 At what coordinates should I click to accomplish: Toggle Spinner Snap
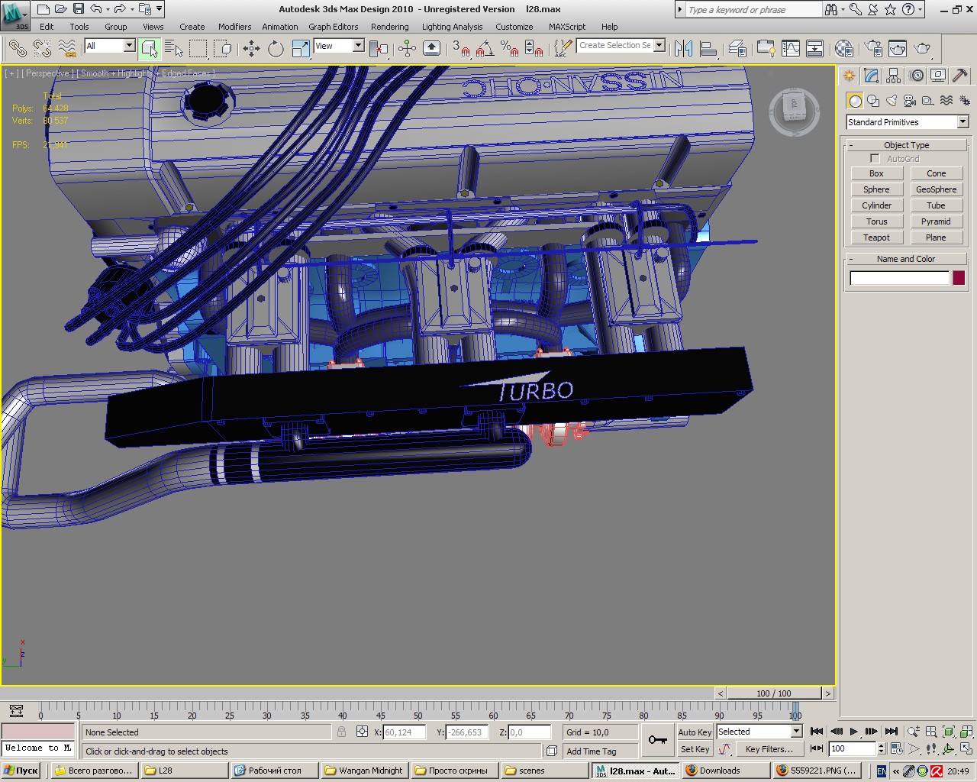[534, 49]
